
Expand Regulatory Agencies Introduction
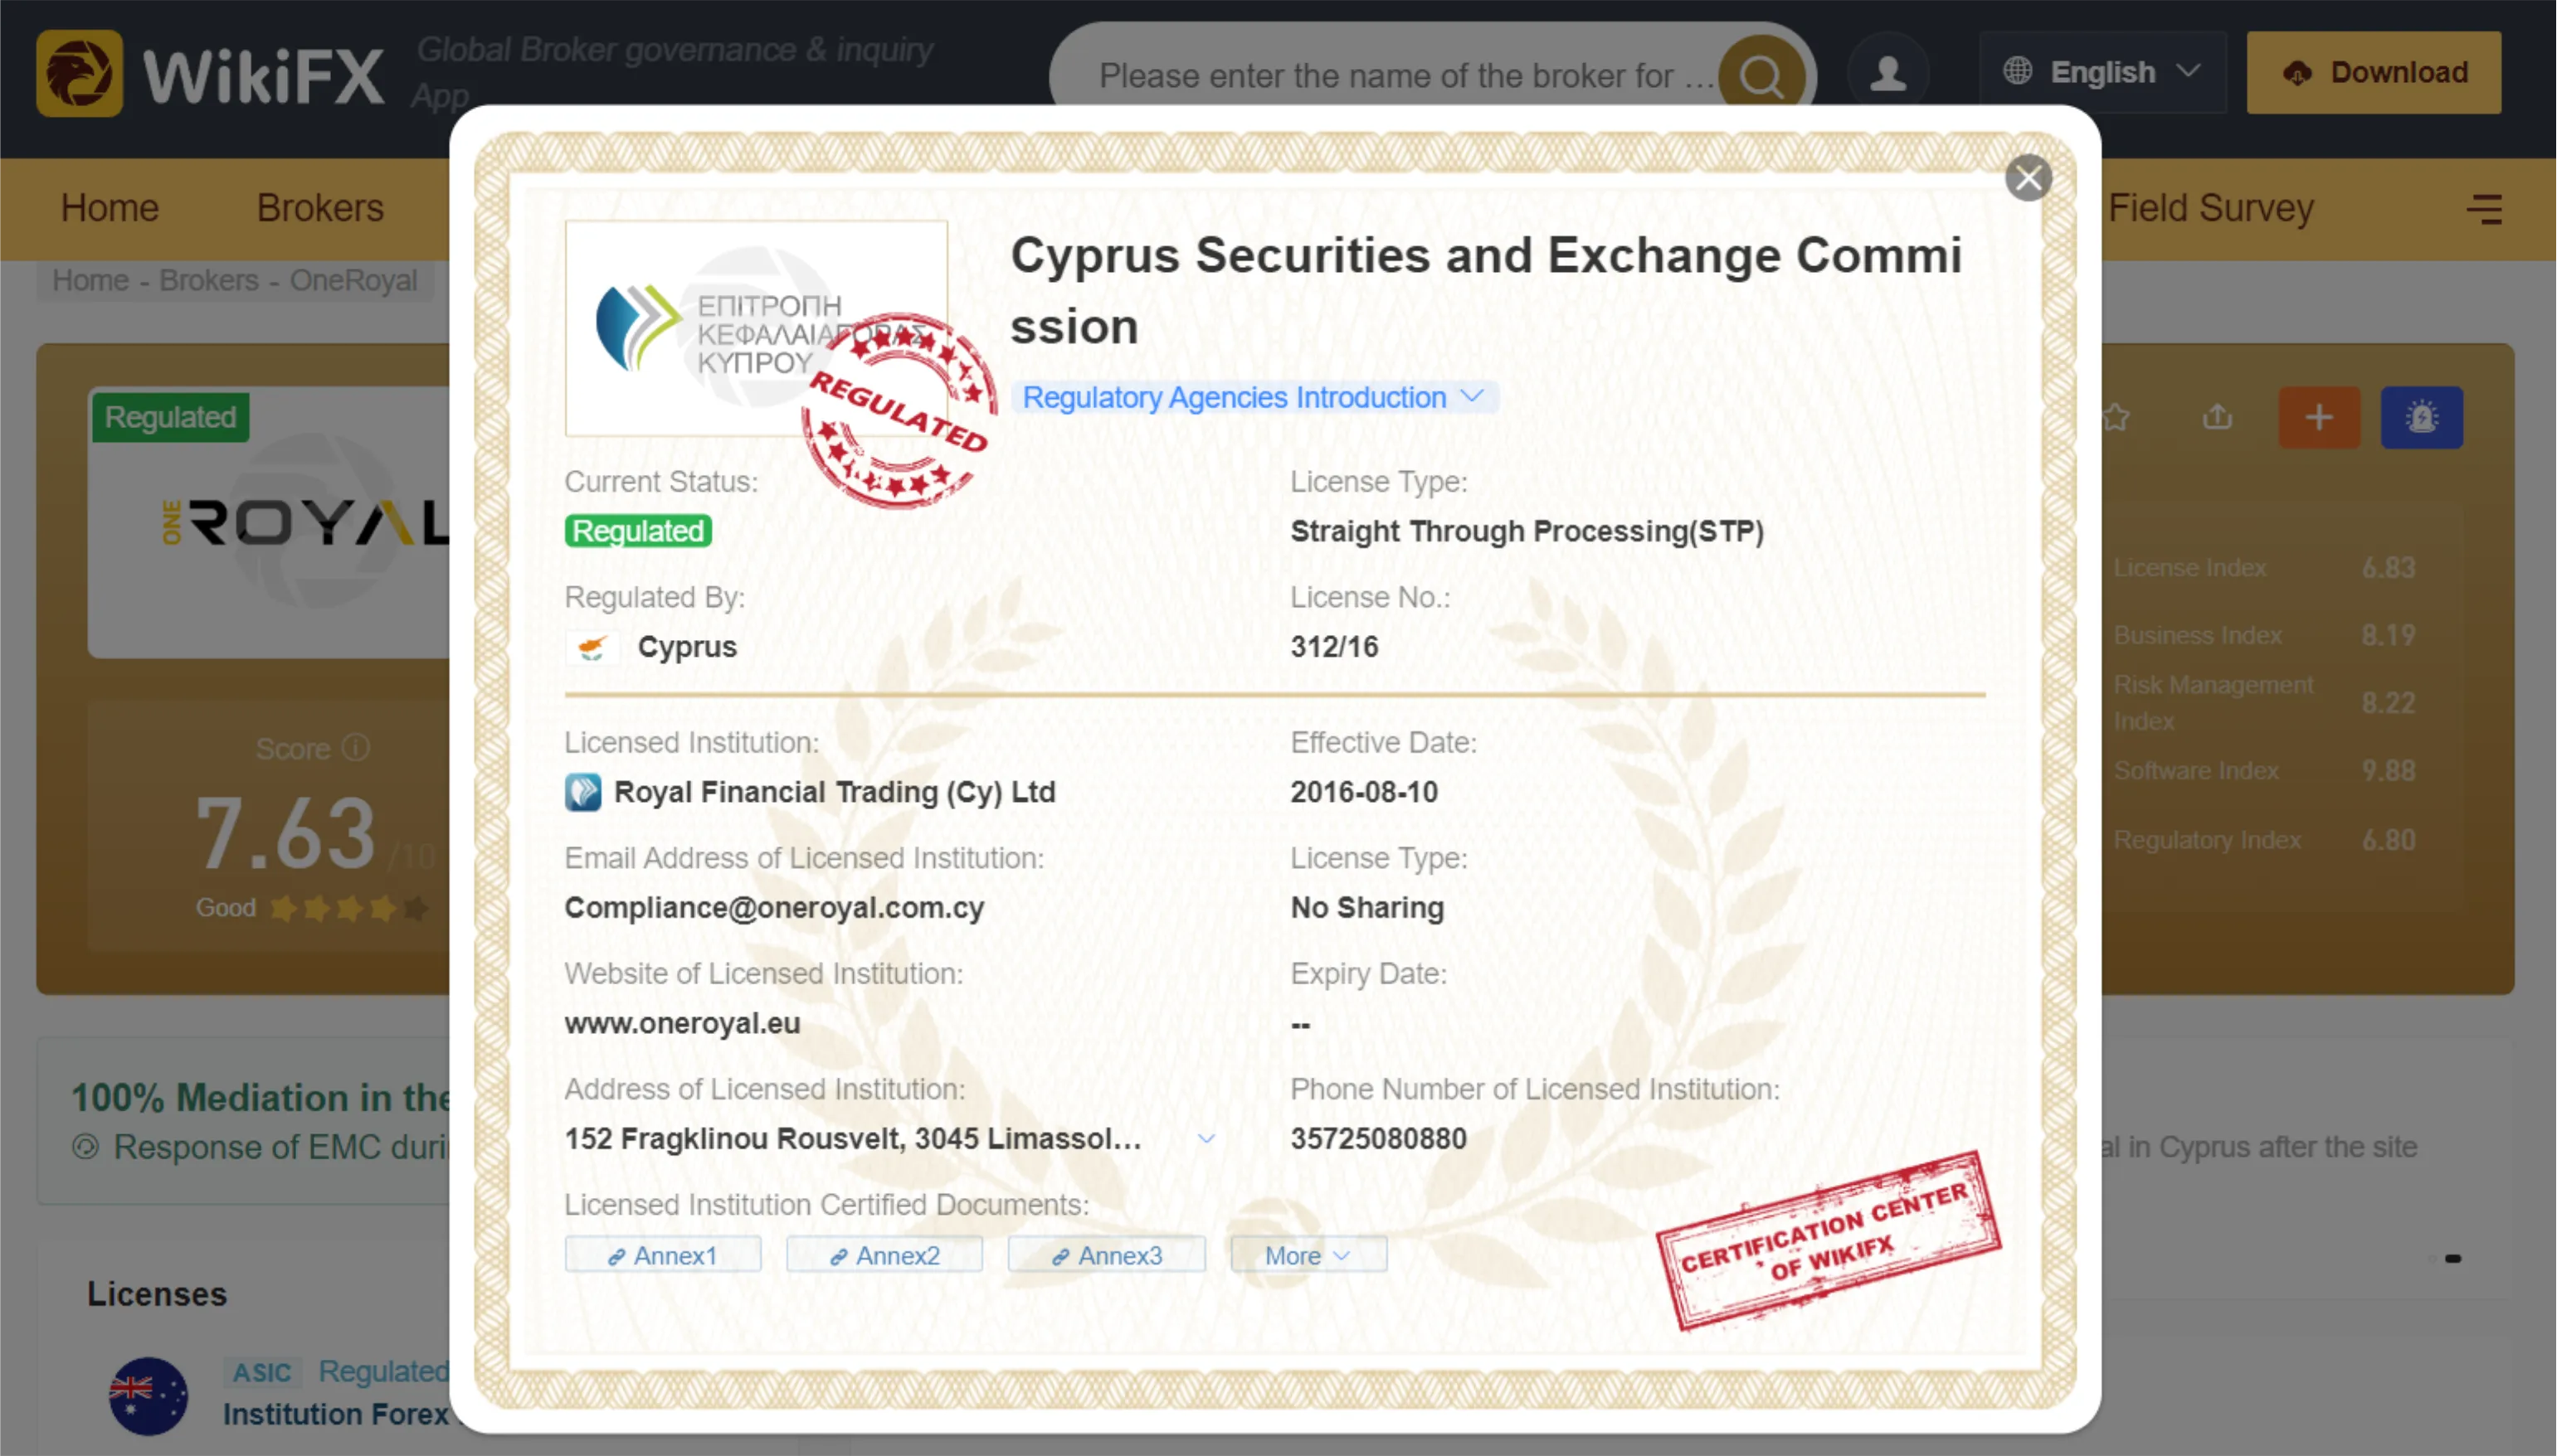pos(1253,397)
